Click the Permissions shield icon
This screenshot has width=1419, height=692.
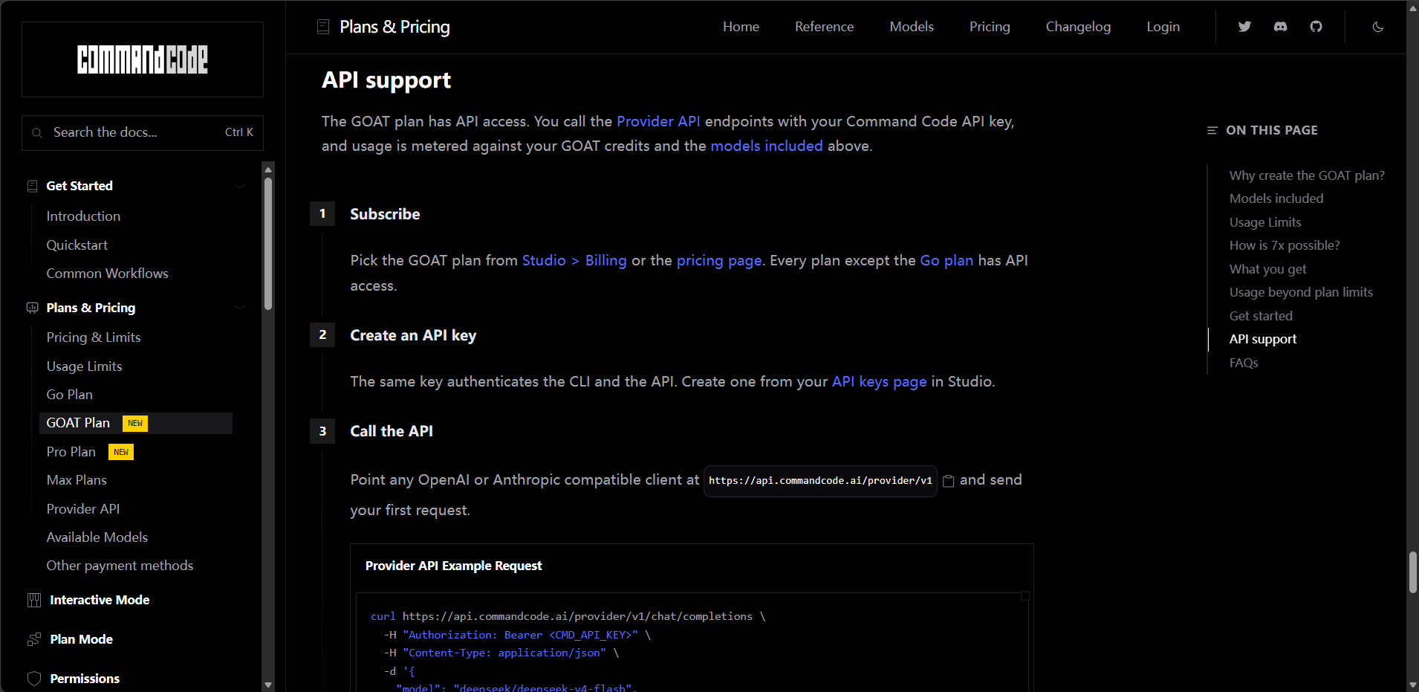coord(34,679)
